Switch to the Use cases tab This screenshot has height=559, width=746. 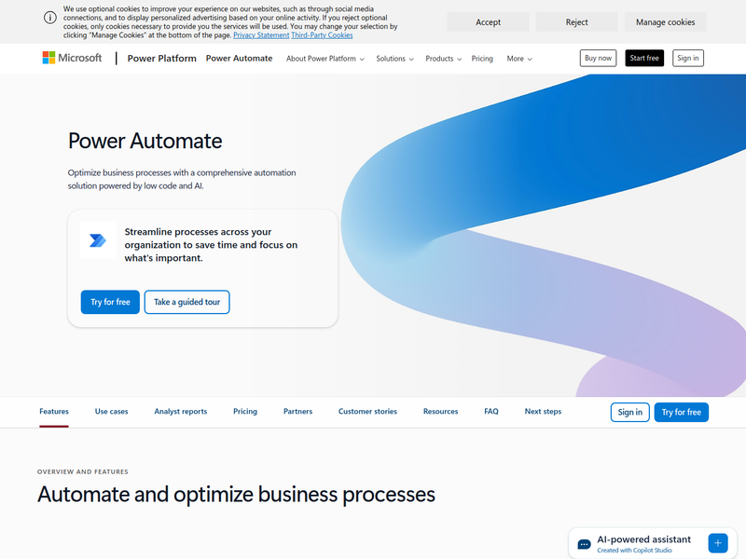(x=111, y=412)
